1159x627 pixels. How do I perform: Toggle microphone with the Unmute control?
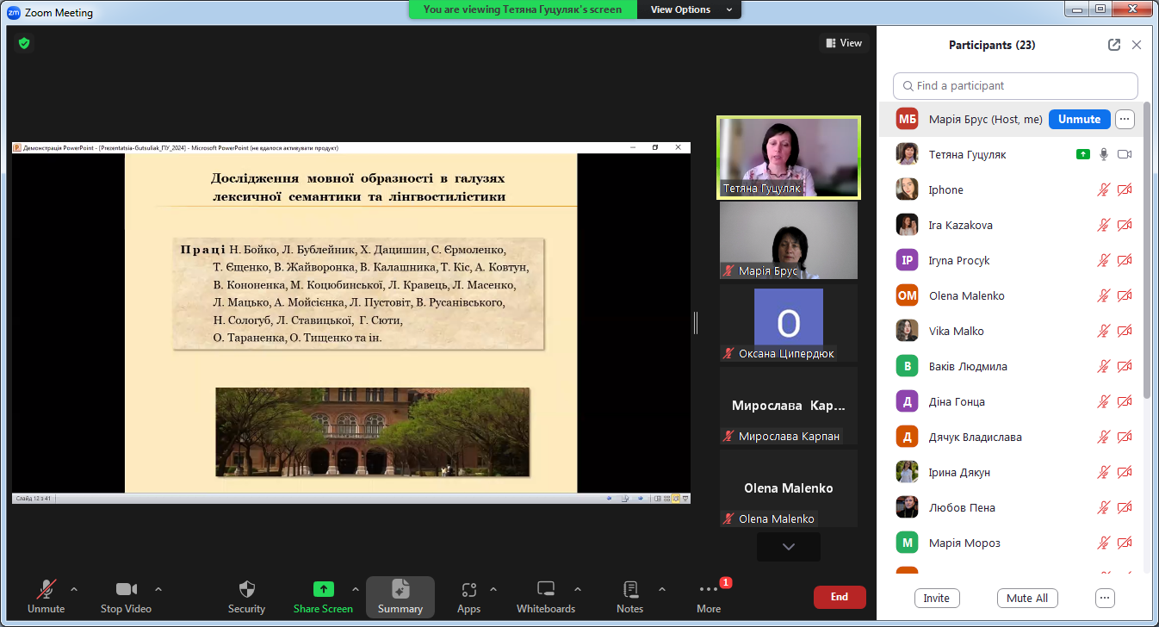coord(46,589)
